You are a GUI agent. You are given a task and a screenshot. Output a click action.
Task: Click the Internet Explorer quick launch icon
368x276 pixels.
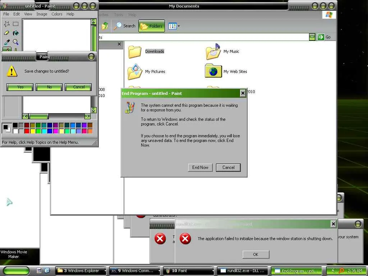point(47,271)
